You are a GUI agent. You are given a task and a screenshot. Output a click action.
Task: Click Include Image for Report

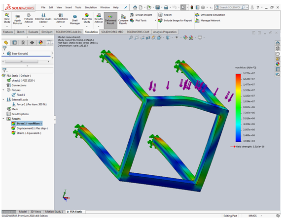click(x=175, y=21)
